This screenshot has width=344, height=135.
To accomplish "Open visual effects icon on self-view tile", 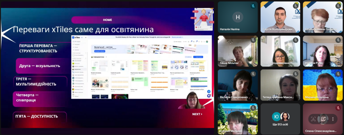I will tap(323, 119).
